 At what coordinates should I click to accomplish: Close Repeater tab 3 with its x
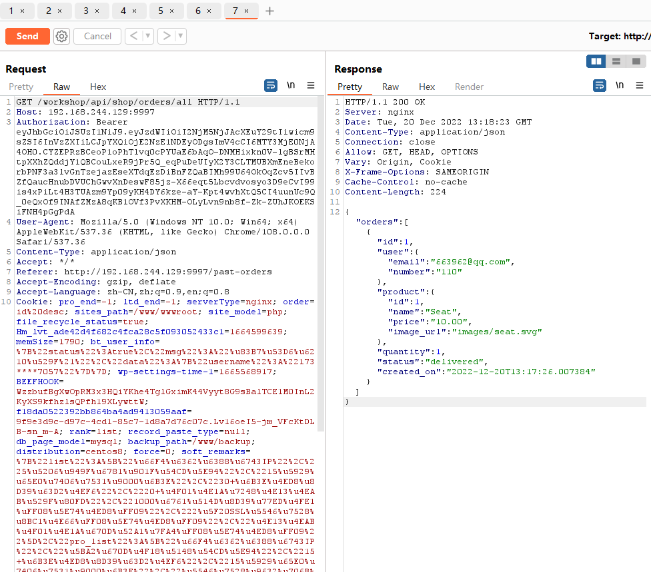pyautogui.click(x=97, y=11)
